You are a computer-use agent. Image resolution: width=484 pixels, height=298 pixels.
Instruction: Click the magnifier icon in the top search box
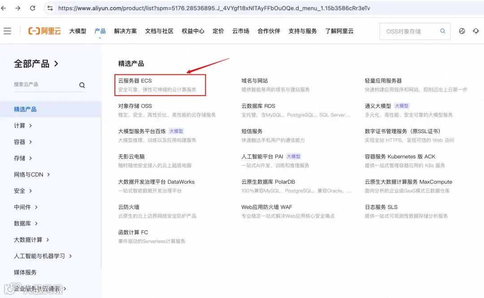pos(443,31)
